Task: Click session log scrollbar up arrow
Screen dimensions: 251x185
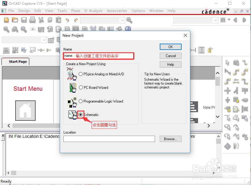Action: tap(218, 136)
